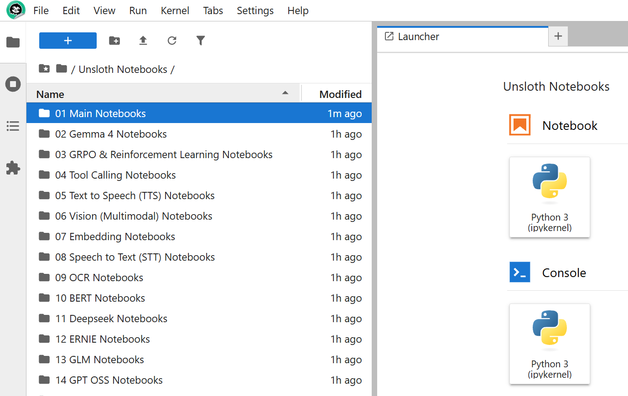
Task: Click folder icon of 13 GLM Notebooks
Action: [44, 359]
